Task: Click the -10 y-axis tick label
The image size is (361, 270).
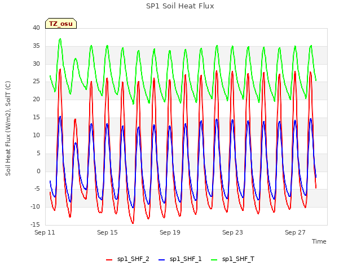Action: coord(35,206)
